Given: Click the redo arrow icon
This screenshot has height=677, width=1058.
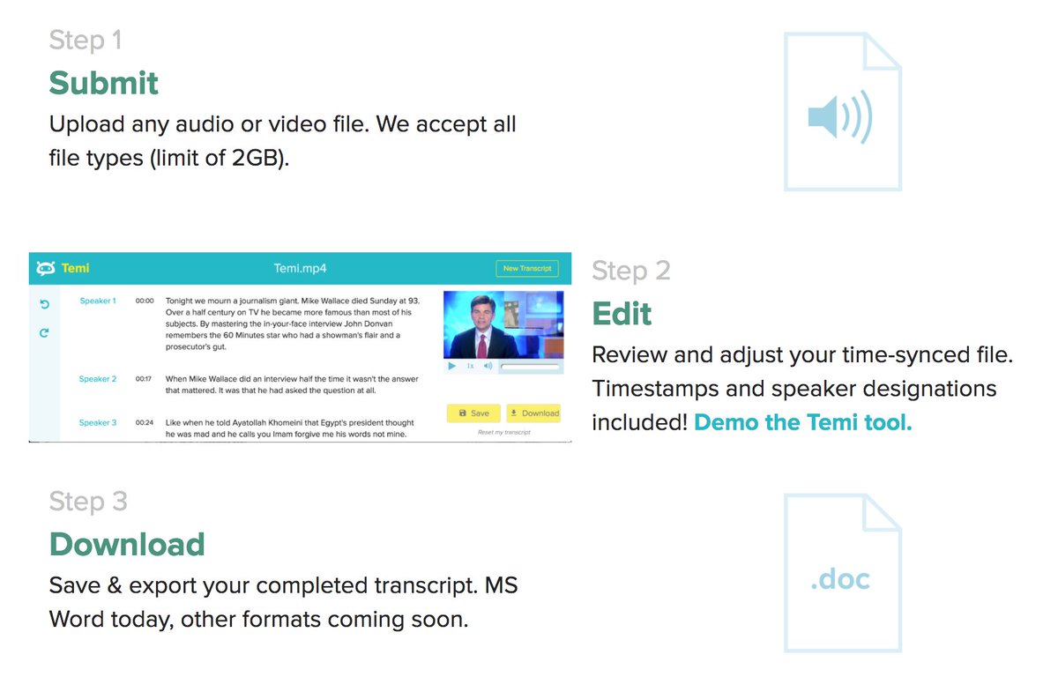Looking at the screenshot, I should point(44,333).
